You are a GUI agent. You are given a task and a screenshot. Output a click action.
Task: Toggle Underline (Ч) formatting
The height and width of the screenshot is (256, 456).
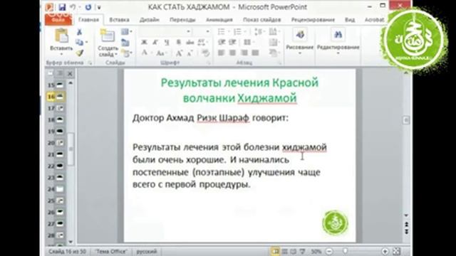[x=167, y=43]
